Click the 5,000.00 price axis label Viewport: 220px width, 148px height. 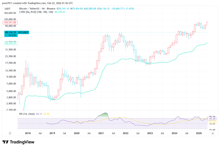tap(11, 91)
